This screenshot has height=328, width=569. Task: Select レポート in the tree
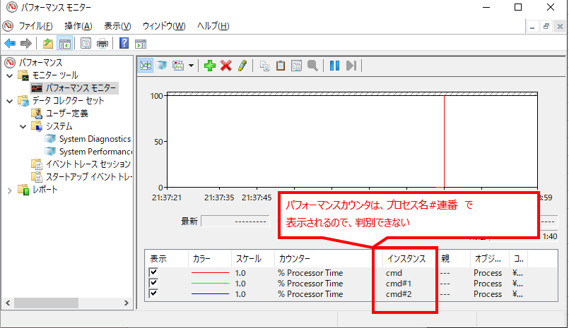point(45,190)
